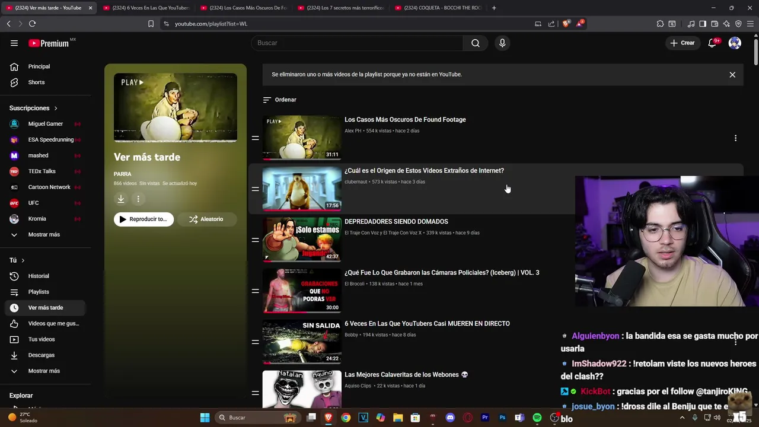Bookmark this page icon in address bar

[x=151, y=24]
